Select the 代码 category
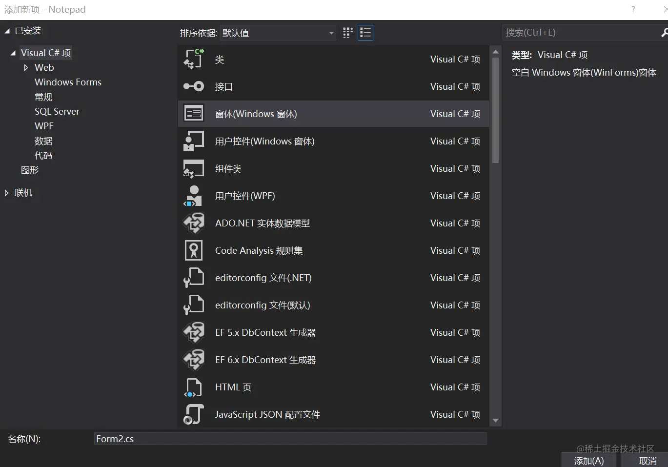Screen dimensions: 668x467 [43, 155]
